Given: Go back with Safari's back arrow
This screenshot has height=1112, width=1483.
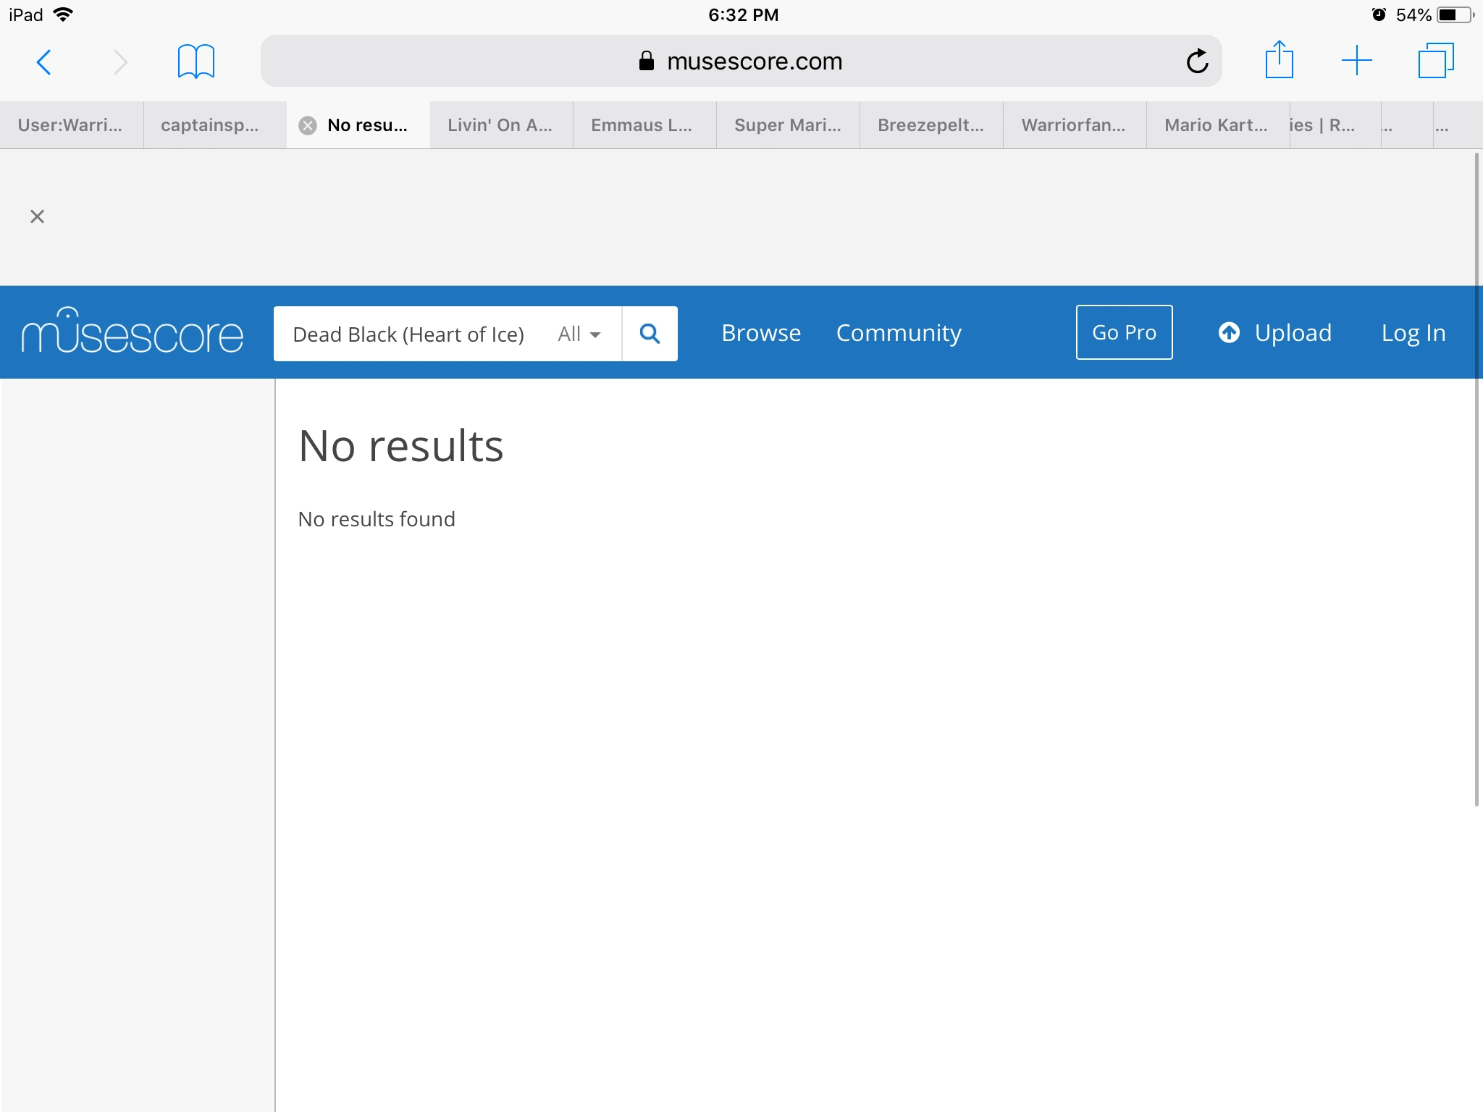Looking at the screenshot, I should pos(44,62).
